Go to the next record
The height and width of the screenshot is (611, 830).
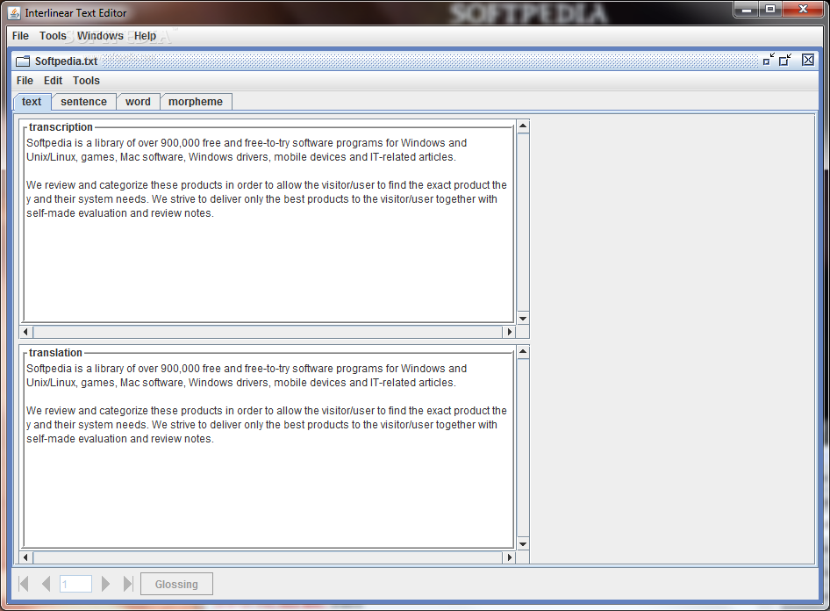click(105, 584)
